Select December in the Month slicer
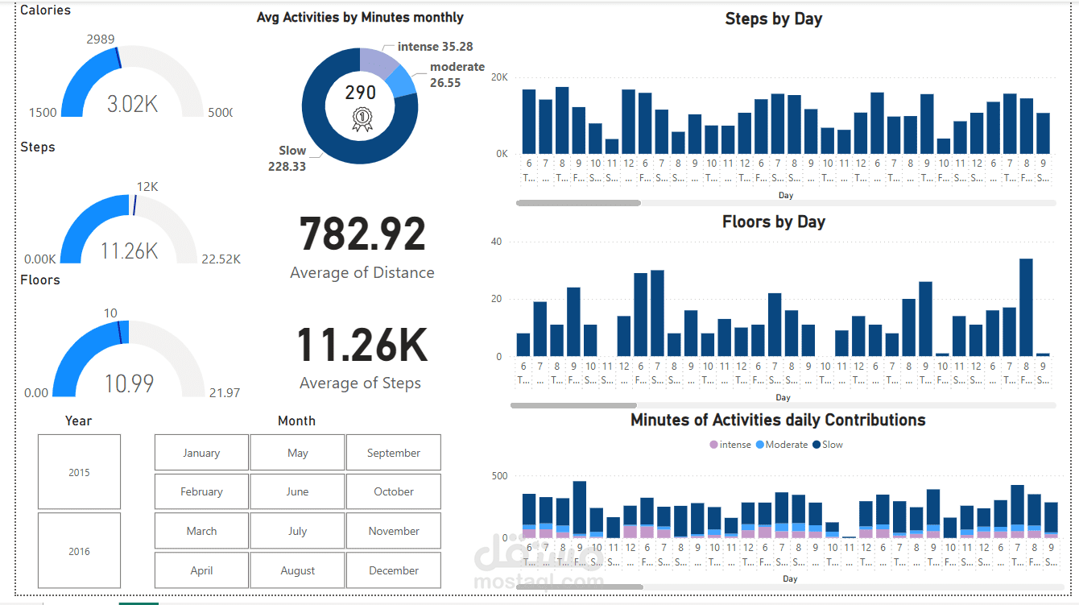Screen dimensions: 1079x605 pyautogui.click(x=393, y=570)
